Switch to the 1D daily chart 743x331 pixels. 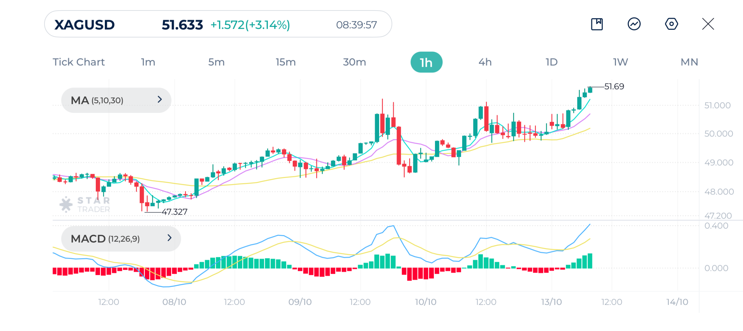(x=551, y=62)
